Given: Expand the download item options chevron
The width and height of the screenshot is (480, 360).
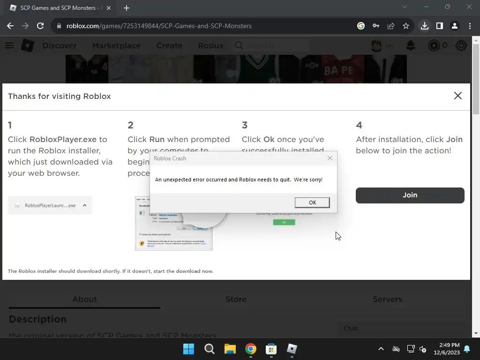Looking at the screenshot, I should click(x=85, y=205).
